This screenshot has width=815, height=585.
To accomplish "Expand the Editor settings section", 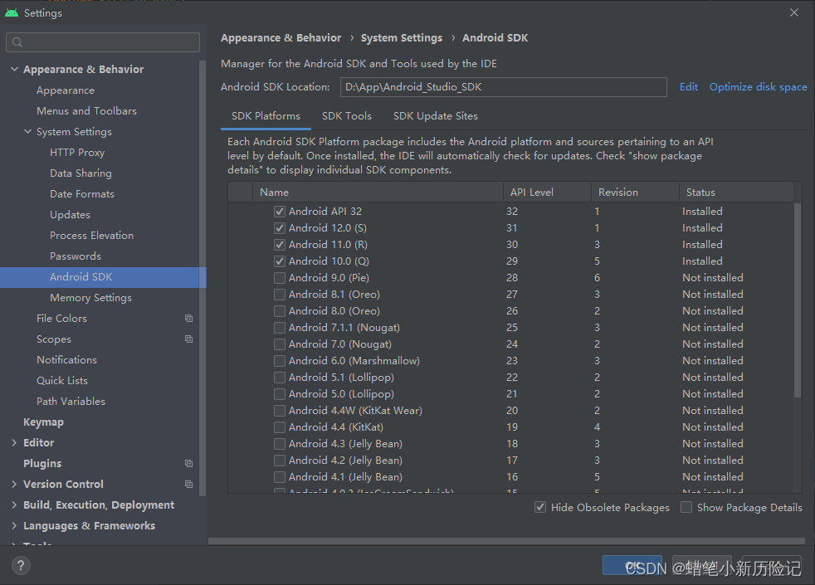I will click(14, 442).
